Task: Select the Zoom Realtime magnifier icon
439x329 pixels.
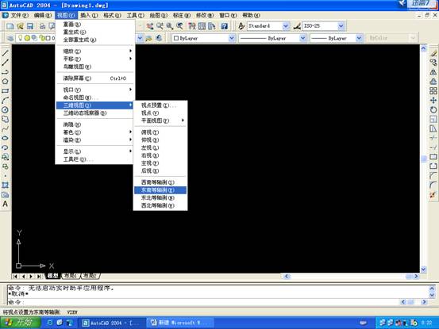Action: [160, 26]
